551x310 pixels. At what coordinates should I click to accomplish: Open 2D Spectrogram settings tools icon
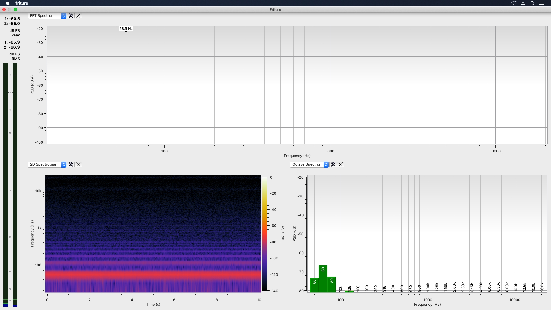coord(71,164)
